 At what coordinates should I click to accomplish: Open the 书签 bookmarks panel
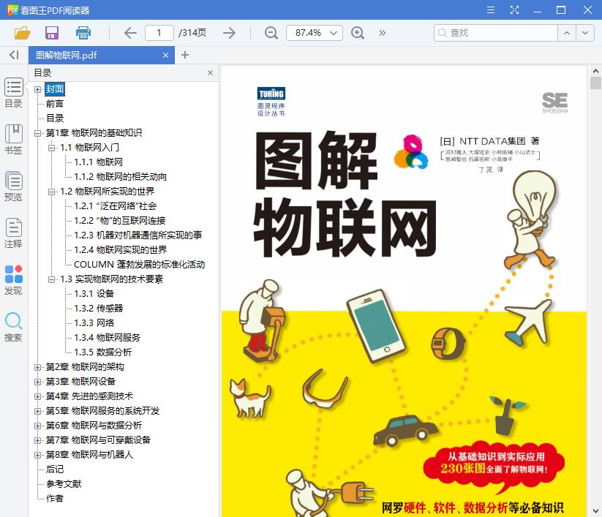13,140
